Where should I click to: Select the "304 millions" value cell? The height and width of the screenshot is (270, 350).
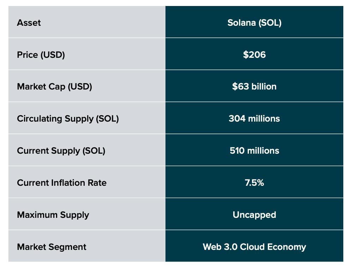coord(254,119)
